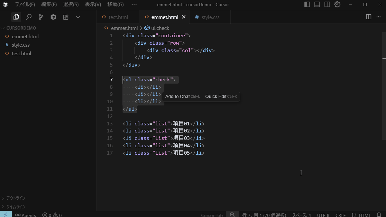Change indentation via スペース: 4
This screenshot has height=217, width=386.
(301, 215)
